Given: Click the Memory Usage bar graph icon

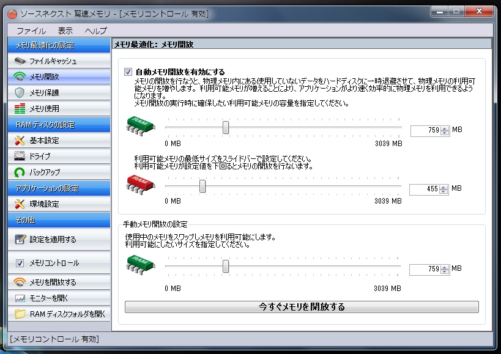Looking at the screenshot, I should click(x=20, y=109).
